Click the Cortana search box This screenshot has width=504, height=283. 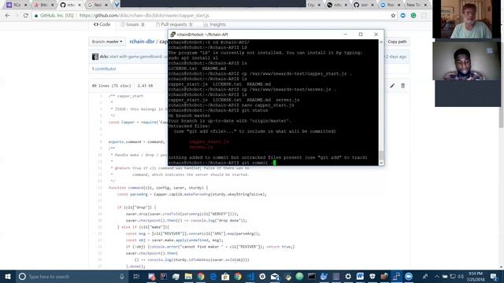pyautogui.click(x=72, y=276)
